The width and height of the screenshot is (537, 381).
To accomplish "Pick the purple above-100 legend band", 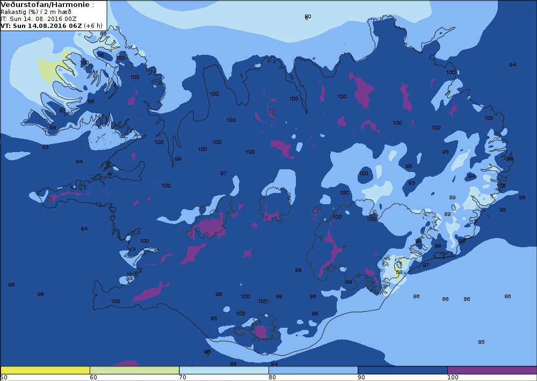I will 492,370.
